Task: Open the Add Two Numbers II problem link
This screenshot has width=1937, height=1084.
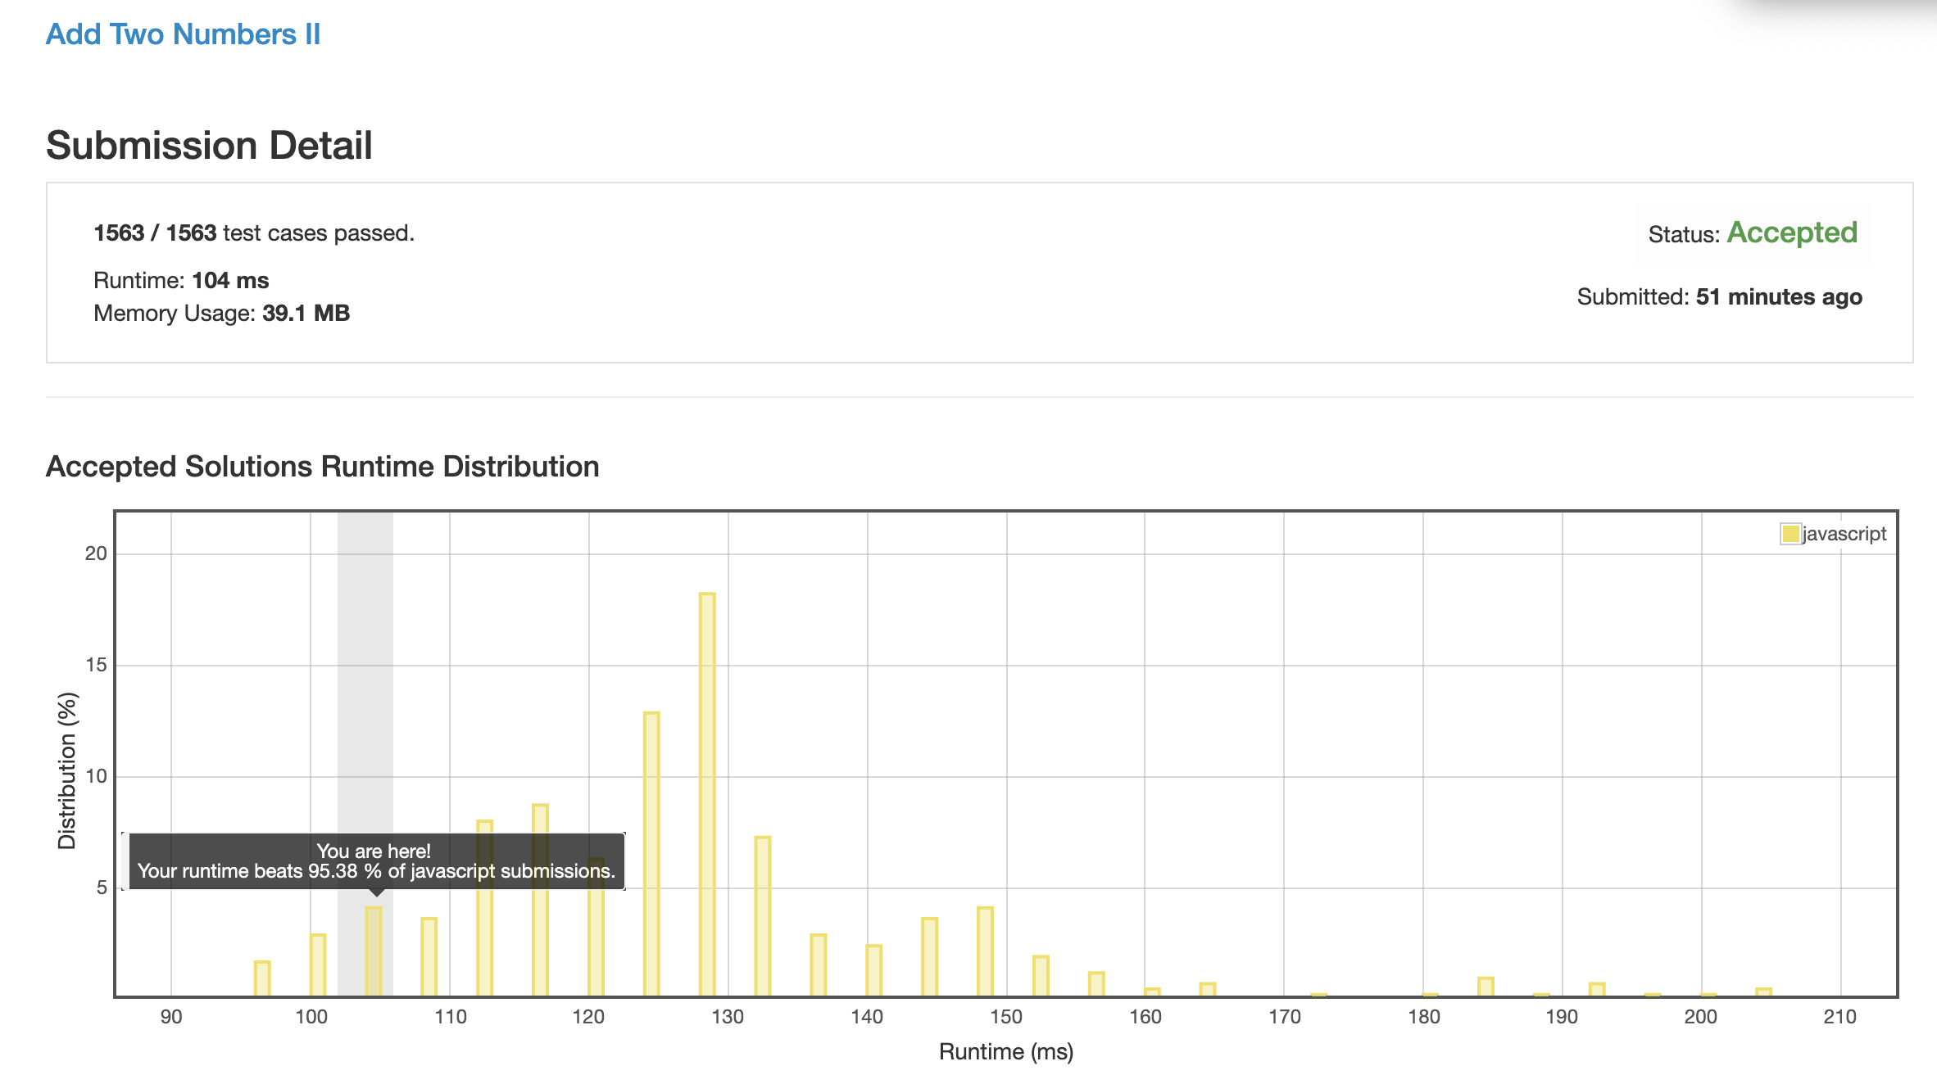Action: [183, 34]
